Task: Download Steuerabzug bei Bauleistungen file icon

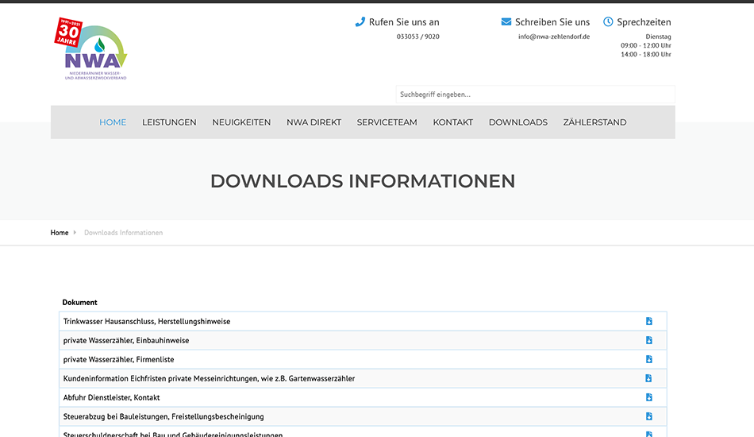Action: click(x=648, y=416)
